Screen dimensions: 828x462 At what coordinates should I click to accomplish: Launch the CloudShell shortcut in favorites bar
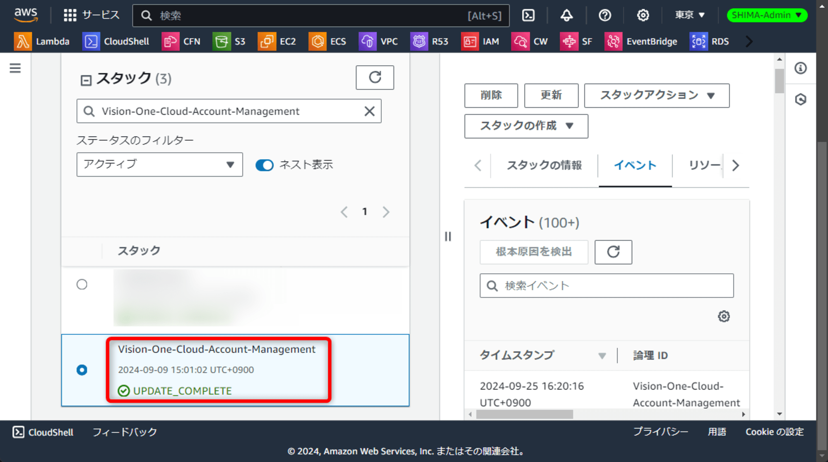(x=116, y=41)
